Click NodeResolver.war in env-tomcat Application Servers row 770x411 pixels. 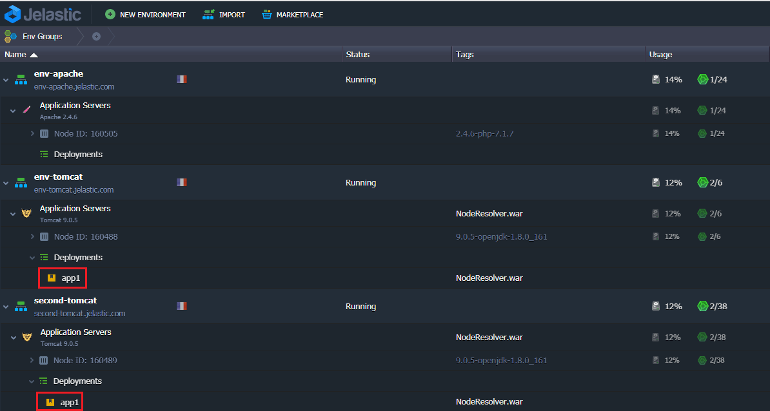[x=489, y=213]
